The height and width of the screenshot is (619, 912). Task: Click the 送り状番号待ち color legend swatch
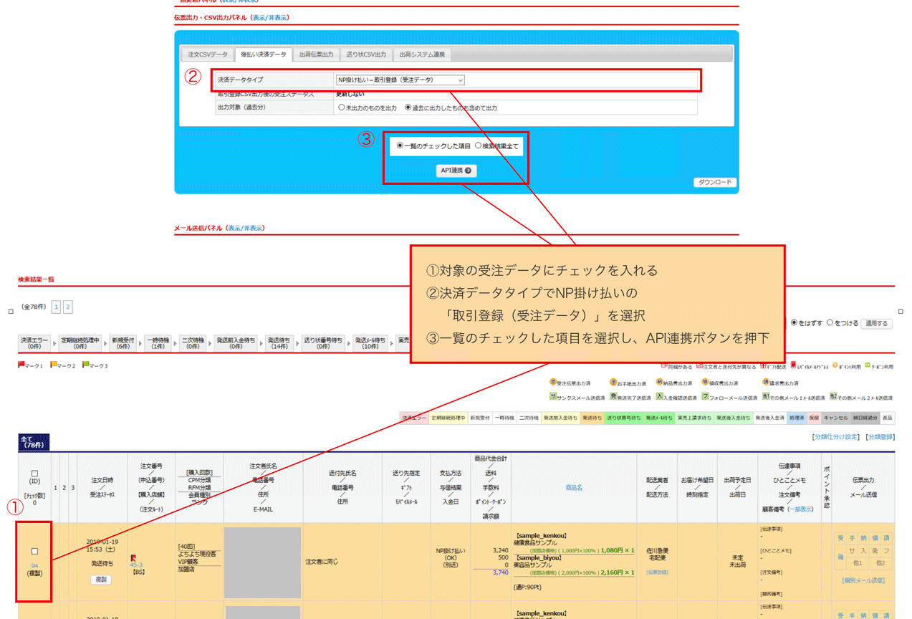click(x=623, y=417)
